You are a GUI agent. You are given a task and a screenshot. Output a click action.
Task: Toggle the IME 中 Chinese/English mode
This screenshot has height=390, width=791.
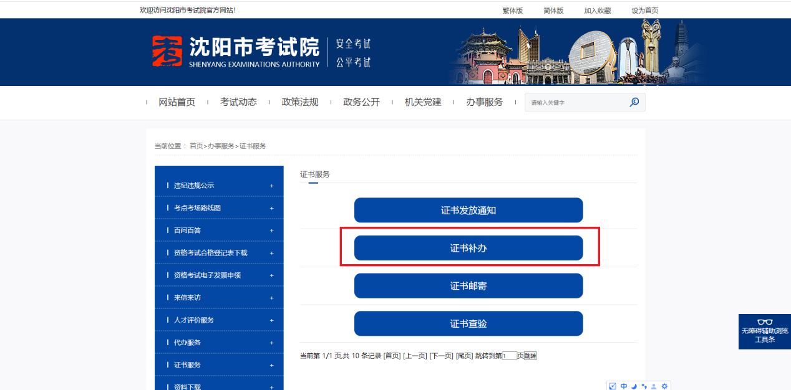(x=623, y=386)
